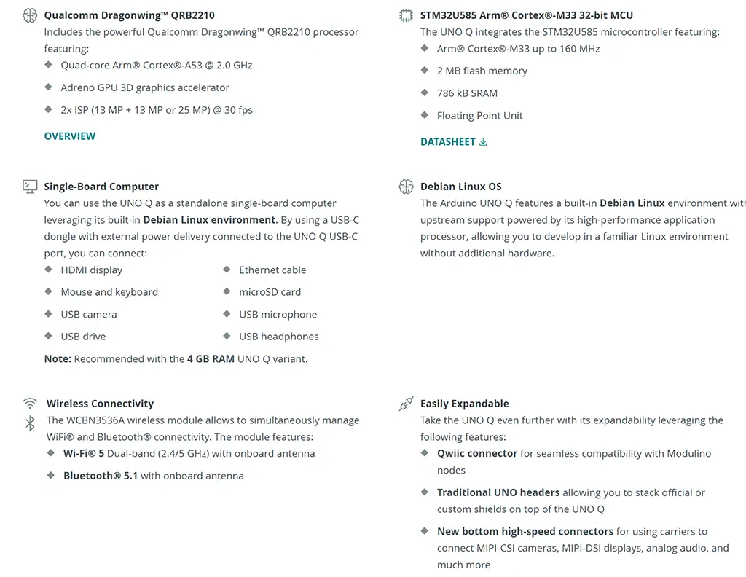Click the Debian Linux OS brain icon
Image resolution: width=746 pixels, height=577 pixels.
point(407,187)
